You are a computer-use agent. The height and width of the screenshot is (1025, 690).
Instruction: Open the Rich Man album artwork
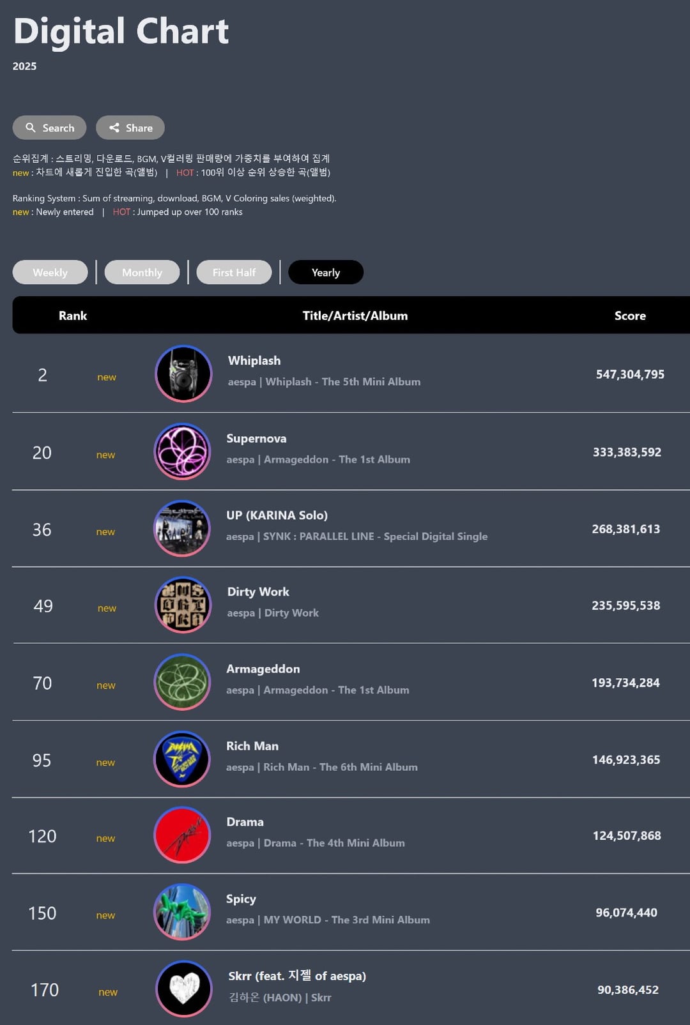click(x=182, y=759)
